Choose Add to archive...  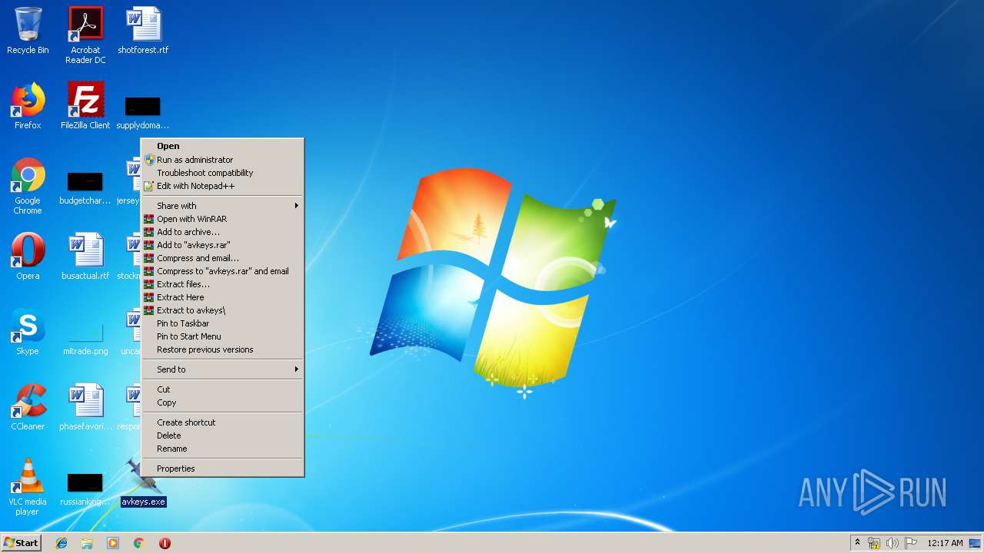pos(222,232)
